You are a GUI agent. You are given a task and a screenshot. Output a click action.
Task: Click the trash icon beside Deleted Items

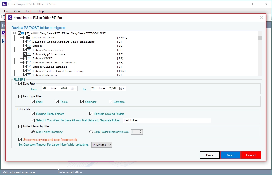coord(29,37)
